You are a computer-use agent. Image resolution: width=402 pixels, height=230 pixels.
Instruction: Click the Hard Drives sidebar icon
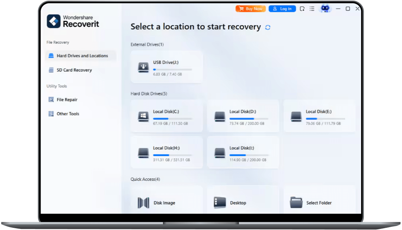[x=51, y=56]
